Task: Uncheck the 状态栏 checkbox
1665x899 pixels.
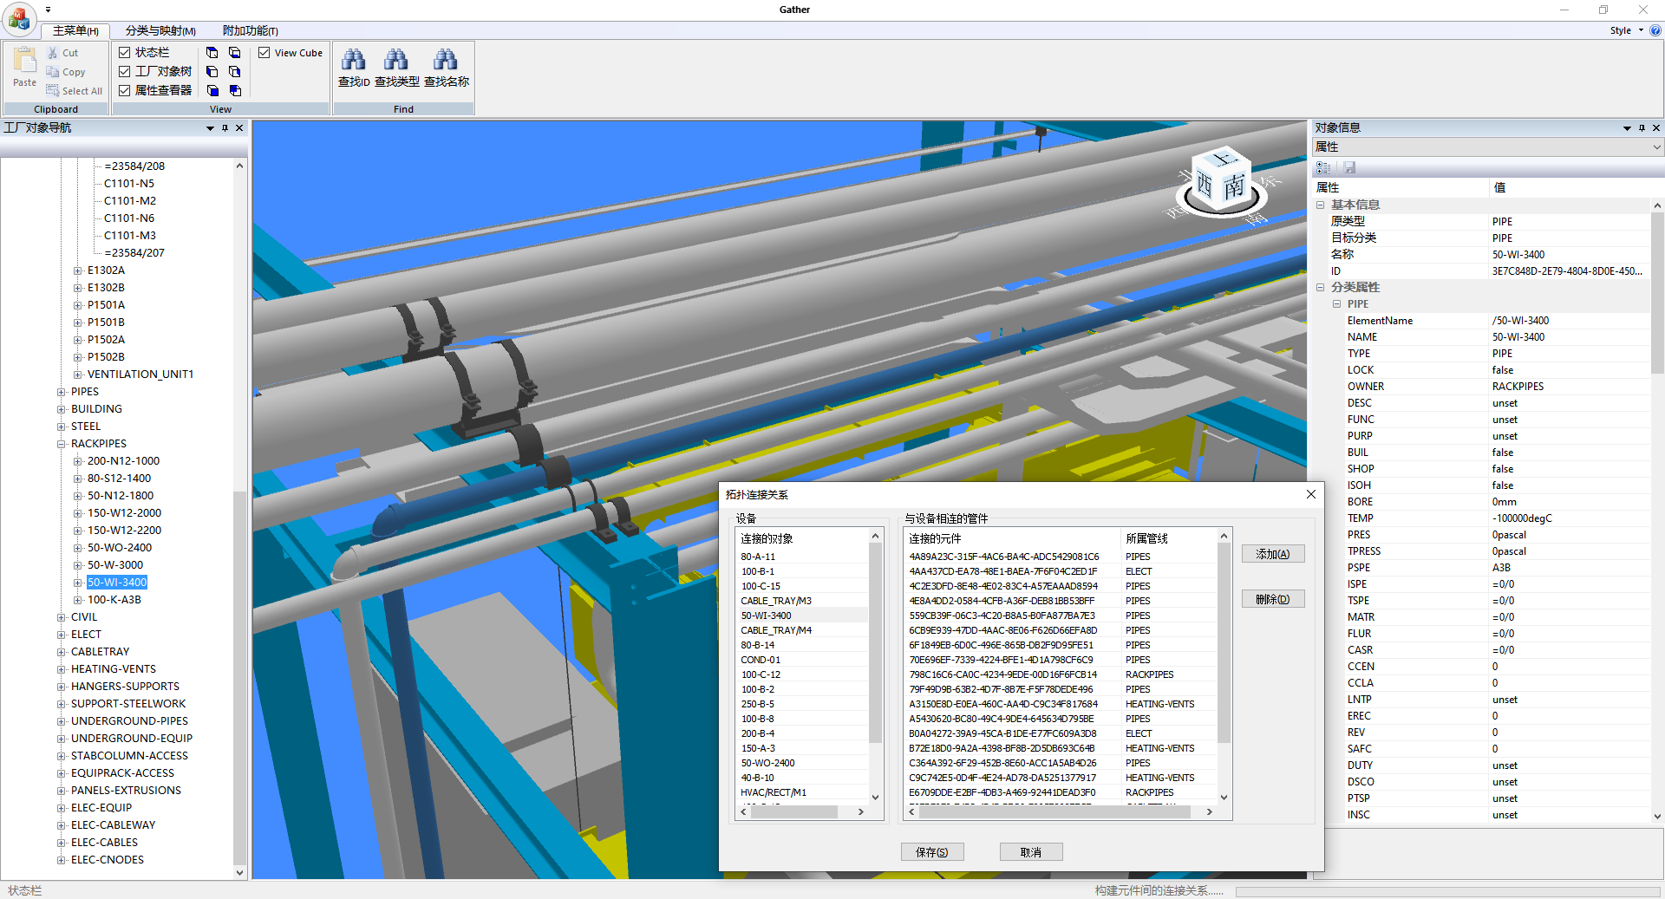Action: pyautogui.click(x=125, y=53)
